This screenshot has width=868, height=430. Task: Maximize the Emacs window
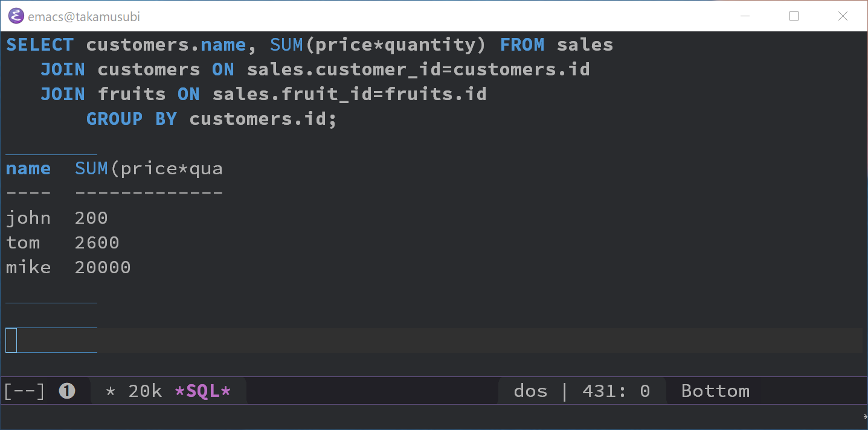pyautogui.click(x=794, y=16)
